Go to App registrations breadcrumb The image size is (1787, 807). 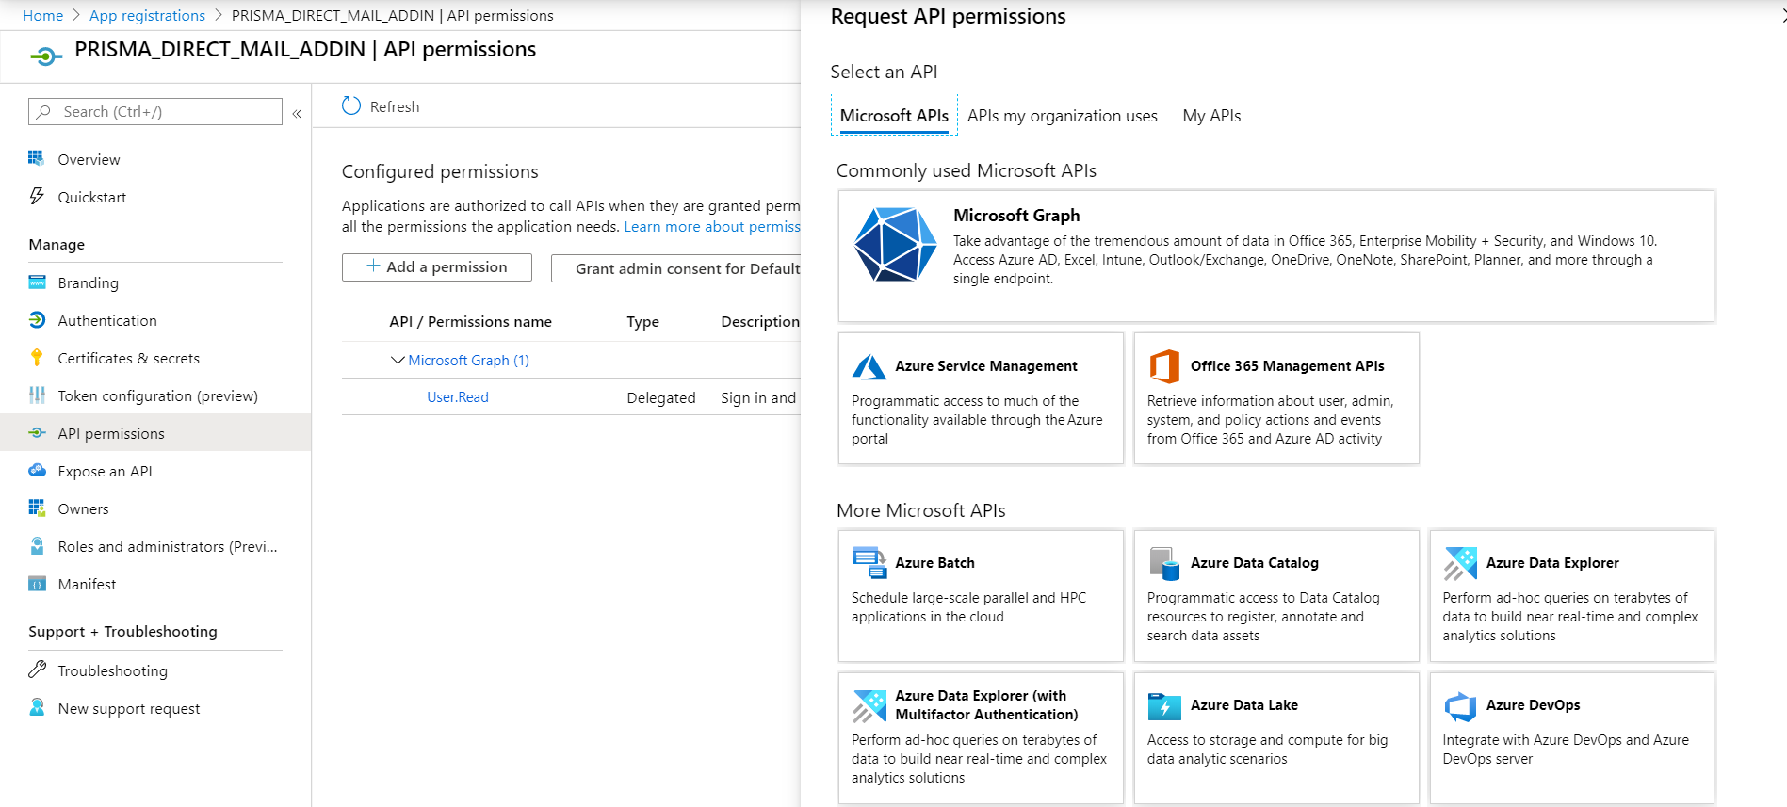147,15
